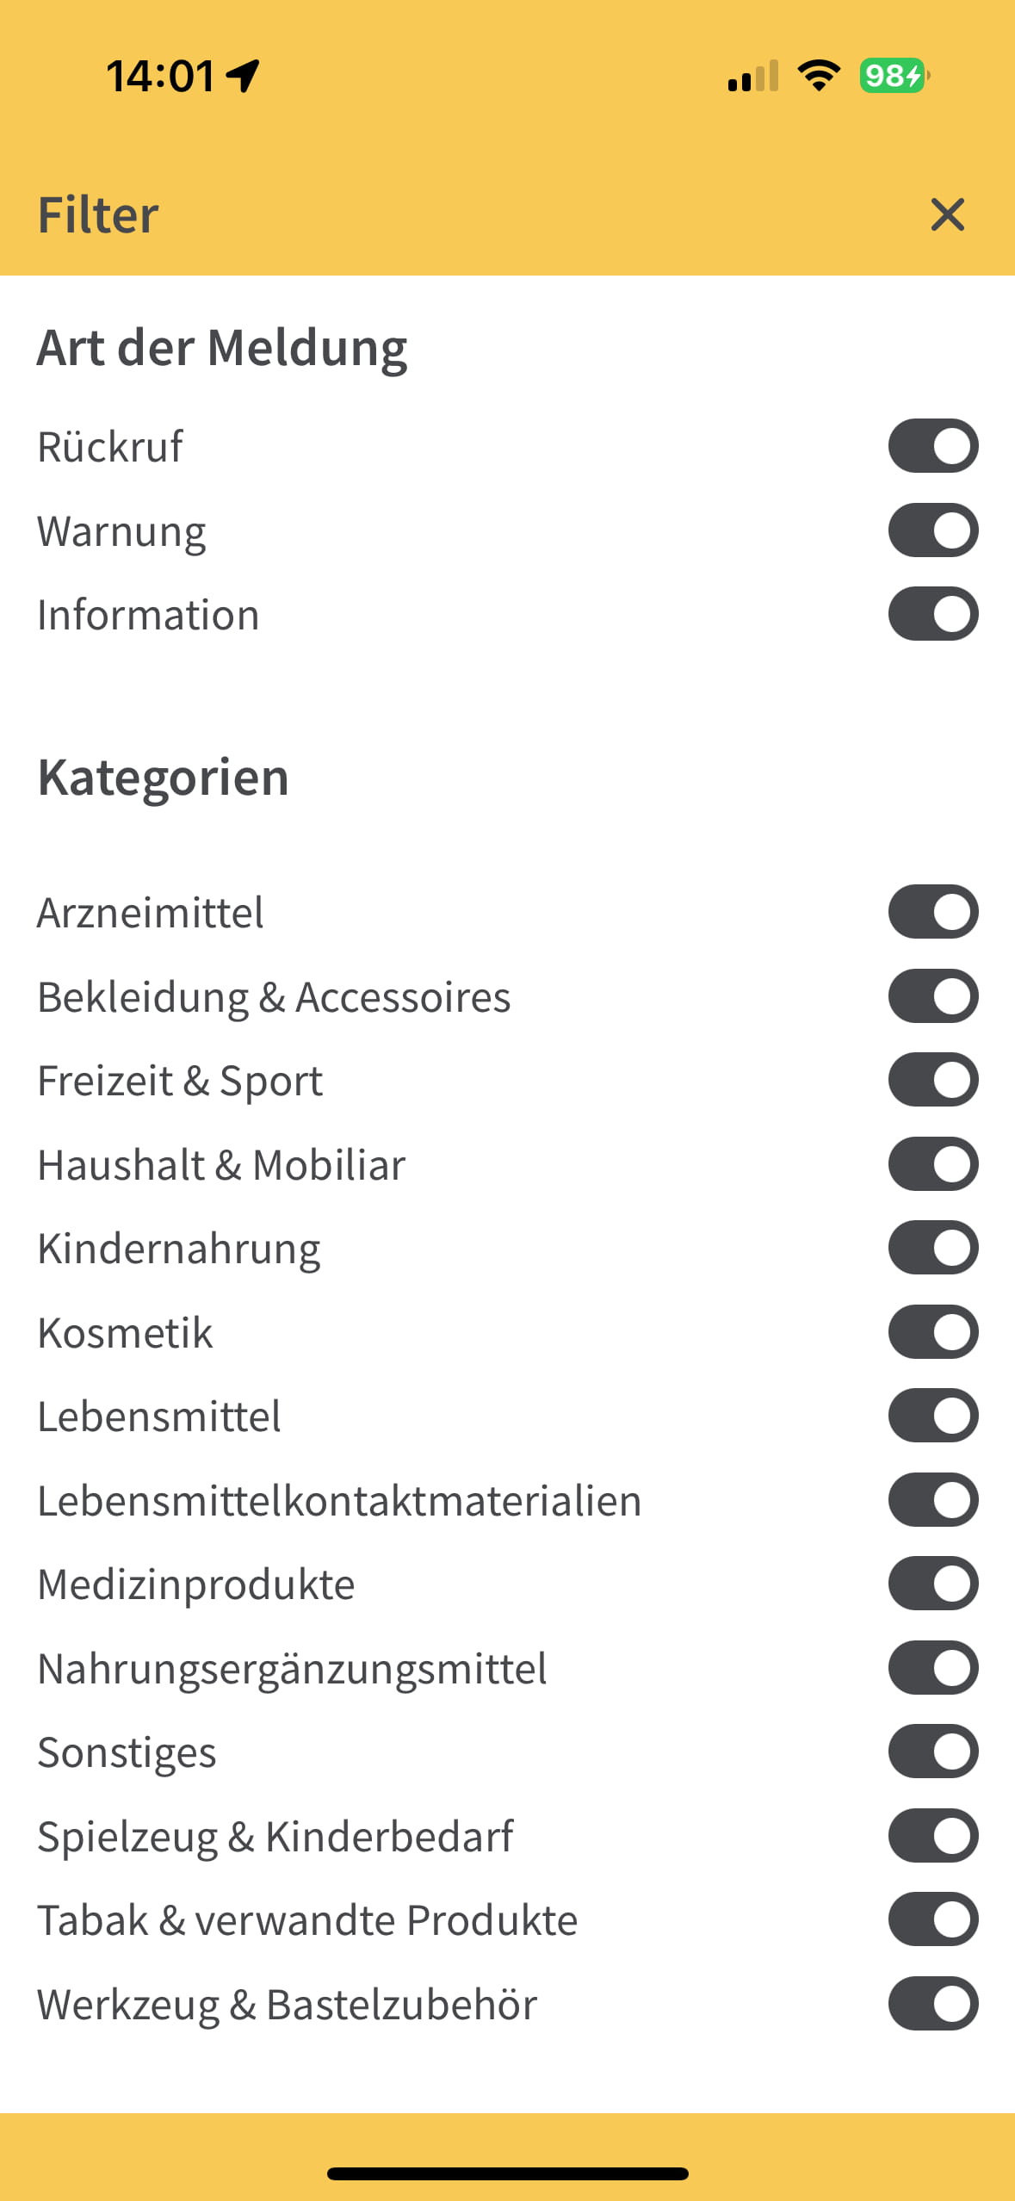
Task: Close the Filter panel with X
Action: coord(947,214)
